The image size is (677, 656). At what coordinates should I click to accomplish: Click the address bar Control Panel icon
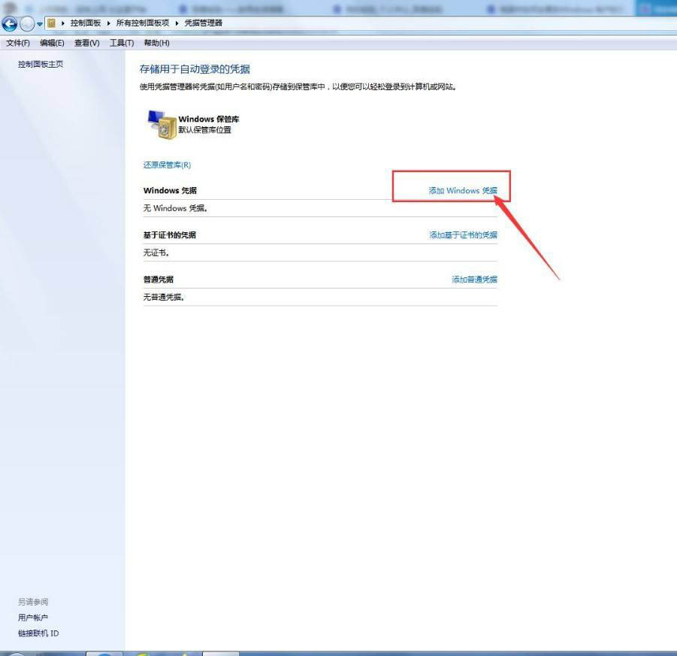[x=51, y=23]
